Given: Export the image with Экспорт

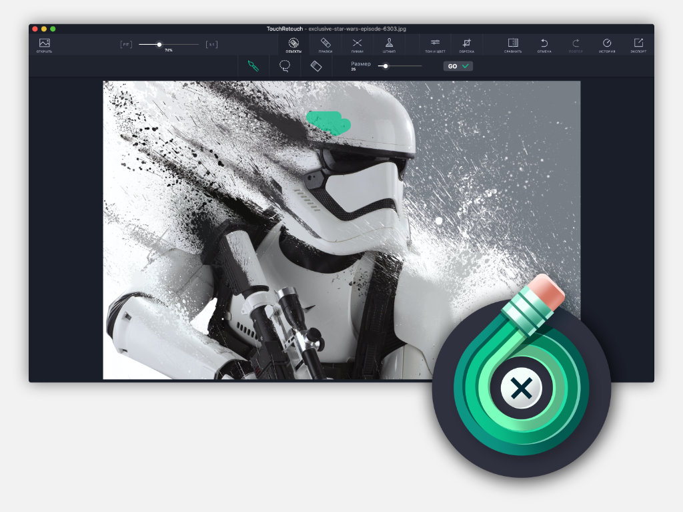Looking at the screenshot, I should (x=638, y=45).
